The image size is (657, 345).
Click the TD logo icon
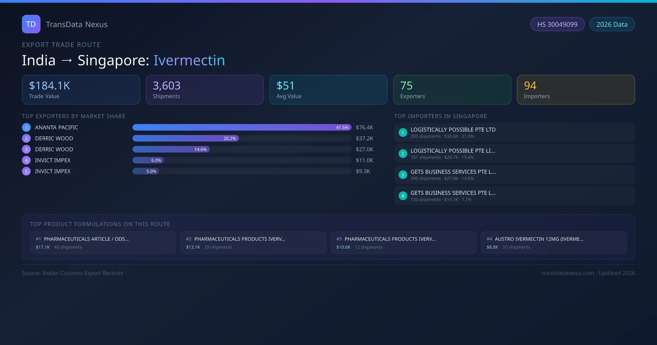click(x=31, y=24)
